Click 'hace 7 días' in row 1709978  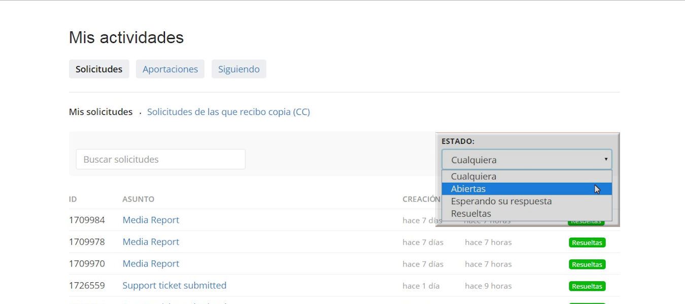(x=423, y=242)
